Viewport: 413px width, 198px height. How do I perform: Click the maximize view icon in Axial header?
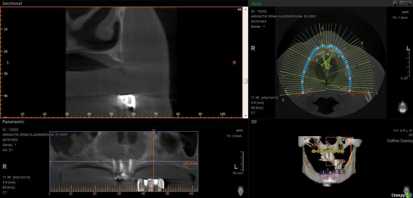click(408, 3)
